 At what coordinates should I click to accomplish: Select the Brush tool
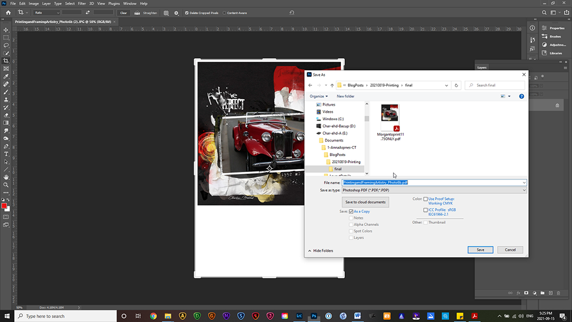(x=6, y=91)
